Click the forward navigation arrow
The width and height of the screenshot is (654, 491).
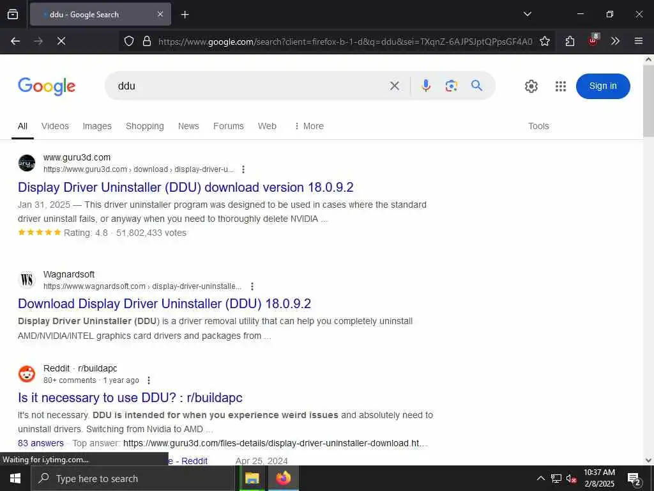38,41
